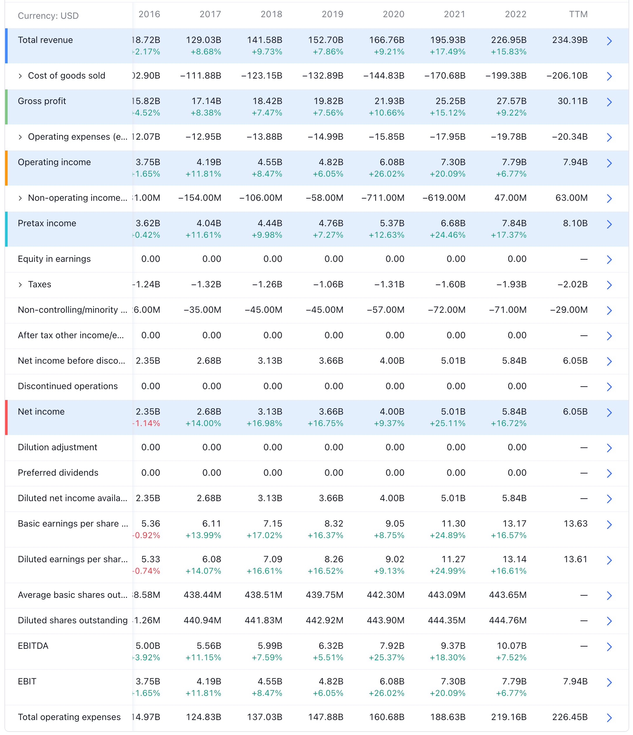Click the arrow icon on Total revenue row
Viewport: 633px width, 735px height.
point(609,41)
